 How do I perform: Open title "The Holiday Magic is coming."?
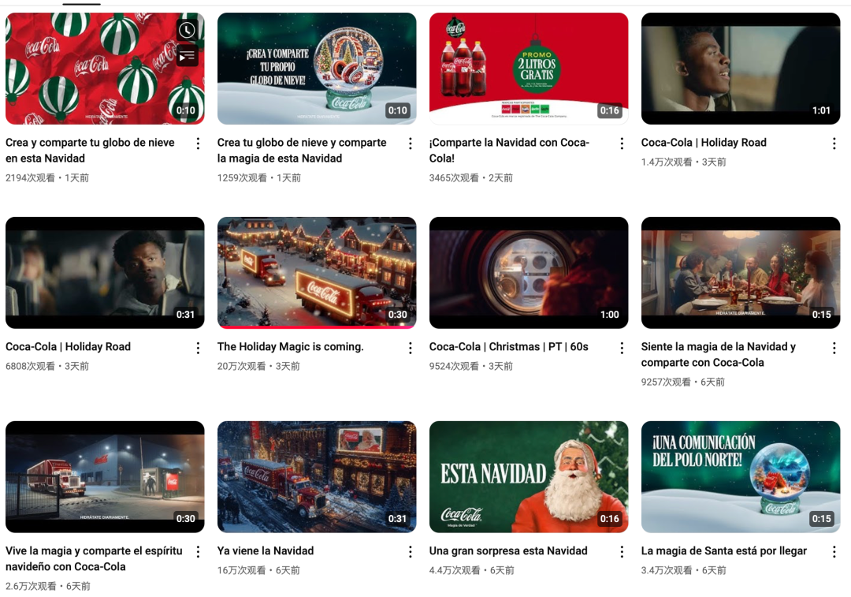(290, 346)
